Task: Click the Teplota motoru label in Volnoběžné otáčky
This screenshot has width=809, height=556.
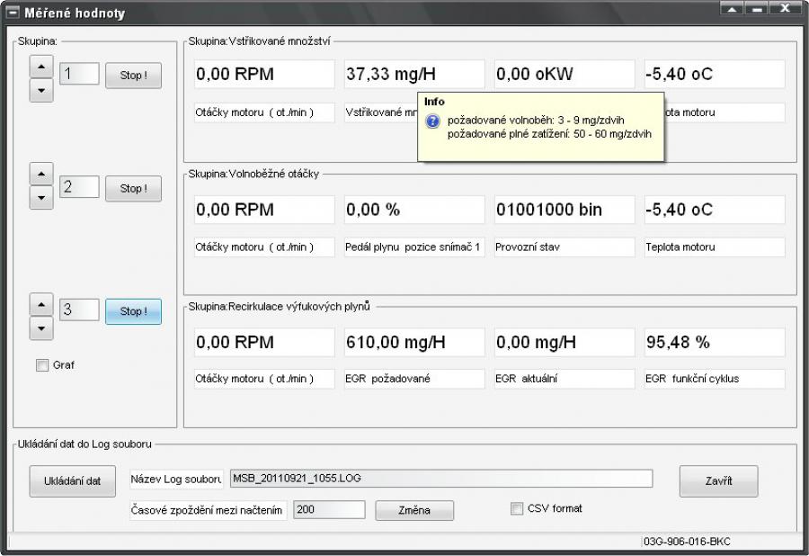Action: click(x=715, y=247)
